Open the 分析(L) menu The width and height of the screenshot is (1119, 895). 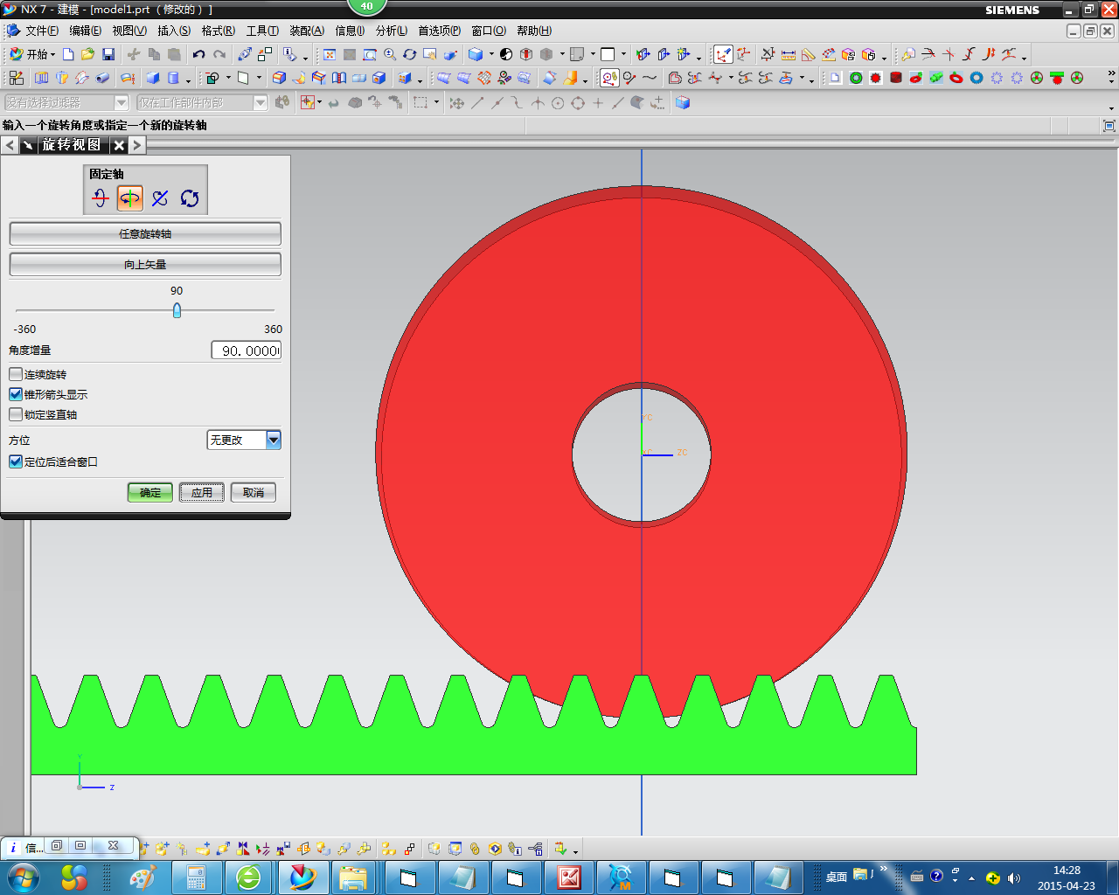[x=392, y=31]
